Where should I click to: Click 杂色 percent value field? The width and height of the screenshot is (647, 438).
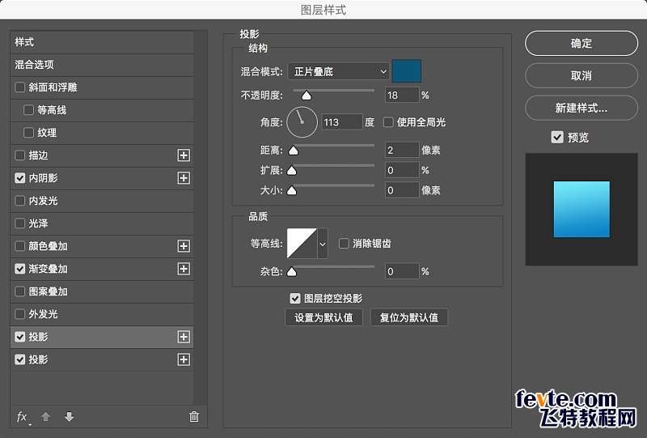pos(402,271)
